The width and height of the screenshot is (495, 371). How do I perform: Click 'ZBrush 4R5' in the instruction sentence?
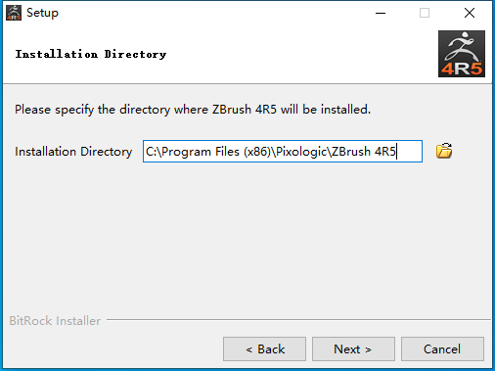(x=245, y=110)
